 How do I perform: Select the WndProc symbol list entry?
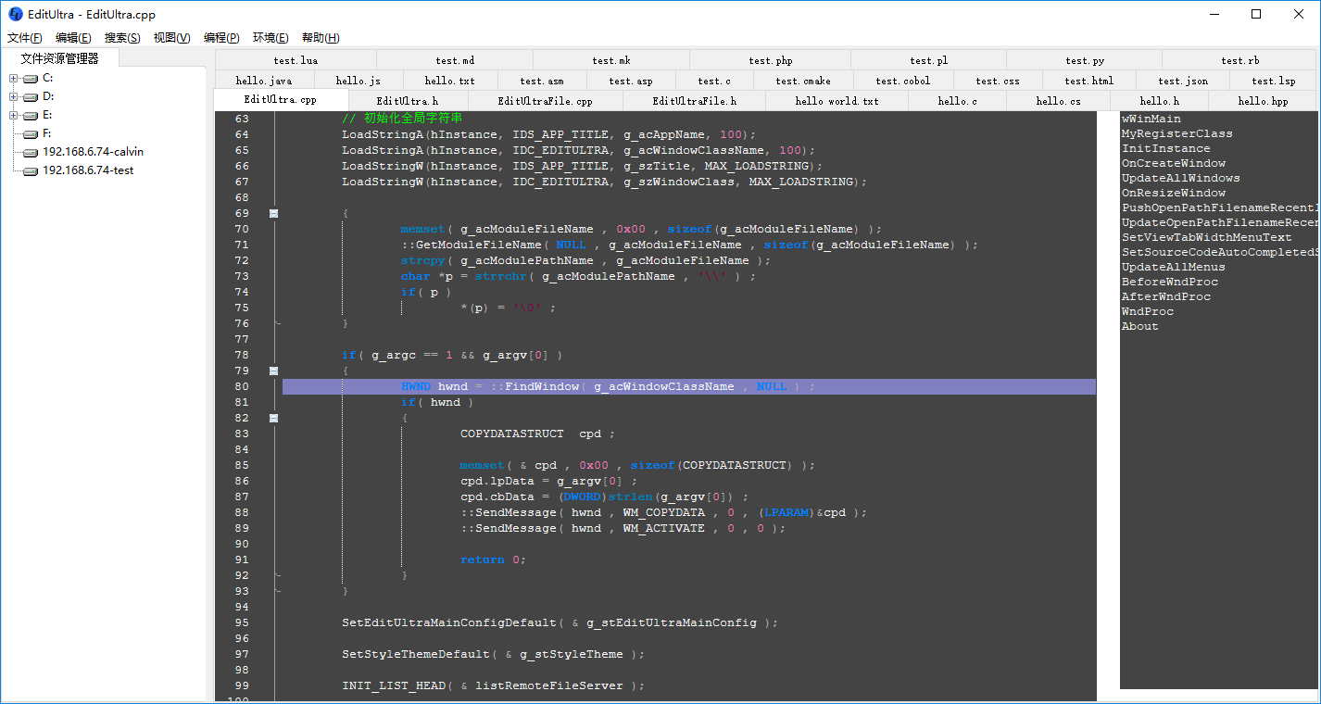[1148, 311]
